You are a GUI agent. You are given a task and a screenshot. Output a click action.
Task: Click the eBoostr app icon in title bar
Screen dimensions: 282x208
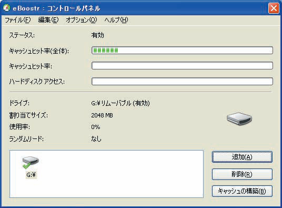point(7,8)
